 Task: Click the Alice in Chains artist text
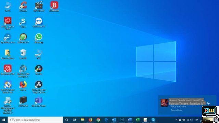coord(179,107)
